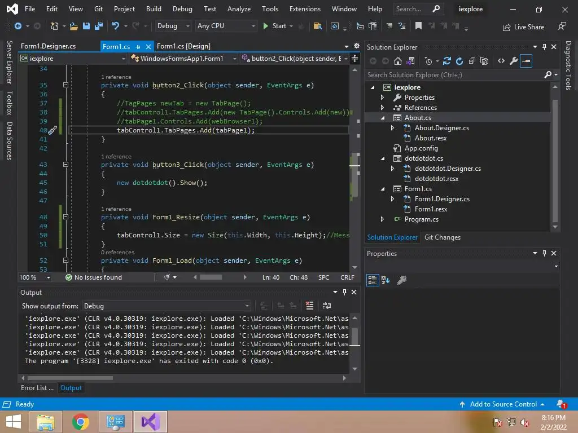Collapse button2_Click code region
This screenshot has height=433, width=578.
pyautogui.click(x=65, y=85)
